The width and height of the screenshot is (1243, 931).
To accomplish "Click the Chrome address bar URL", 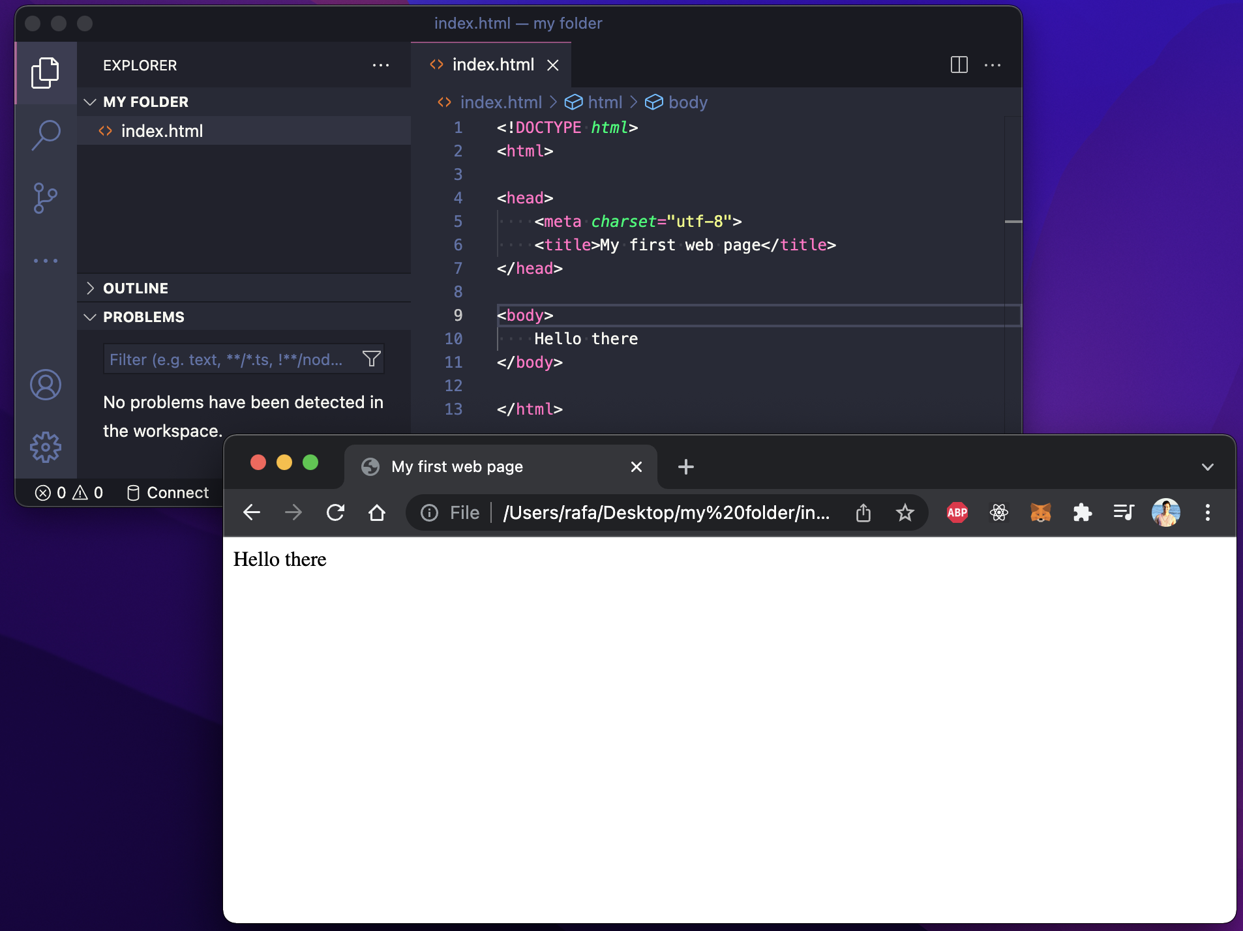I will click(x=666, y=513).
